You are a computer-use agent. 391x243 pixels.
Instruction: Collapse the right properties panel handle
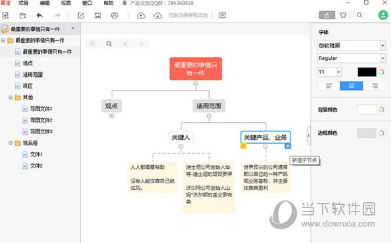click(x=309, y=135)
